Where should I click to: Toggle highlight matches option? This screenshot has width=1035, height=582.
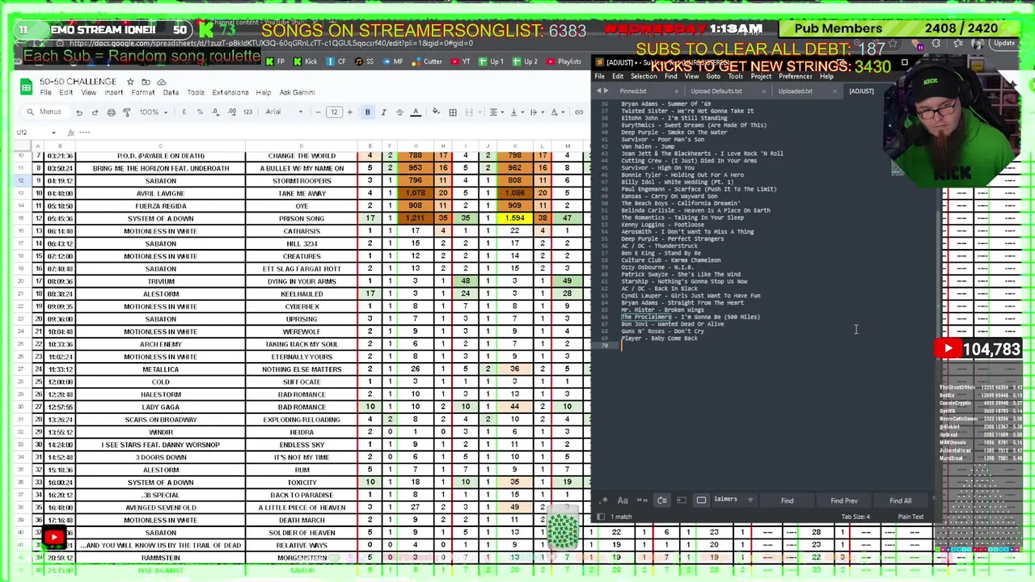coord(702,500)
